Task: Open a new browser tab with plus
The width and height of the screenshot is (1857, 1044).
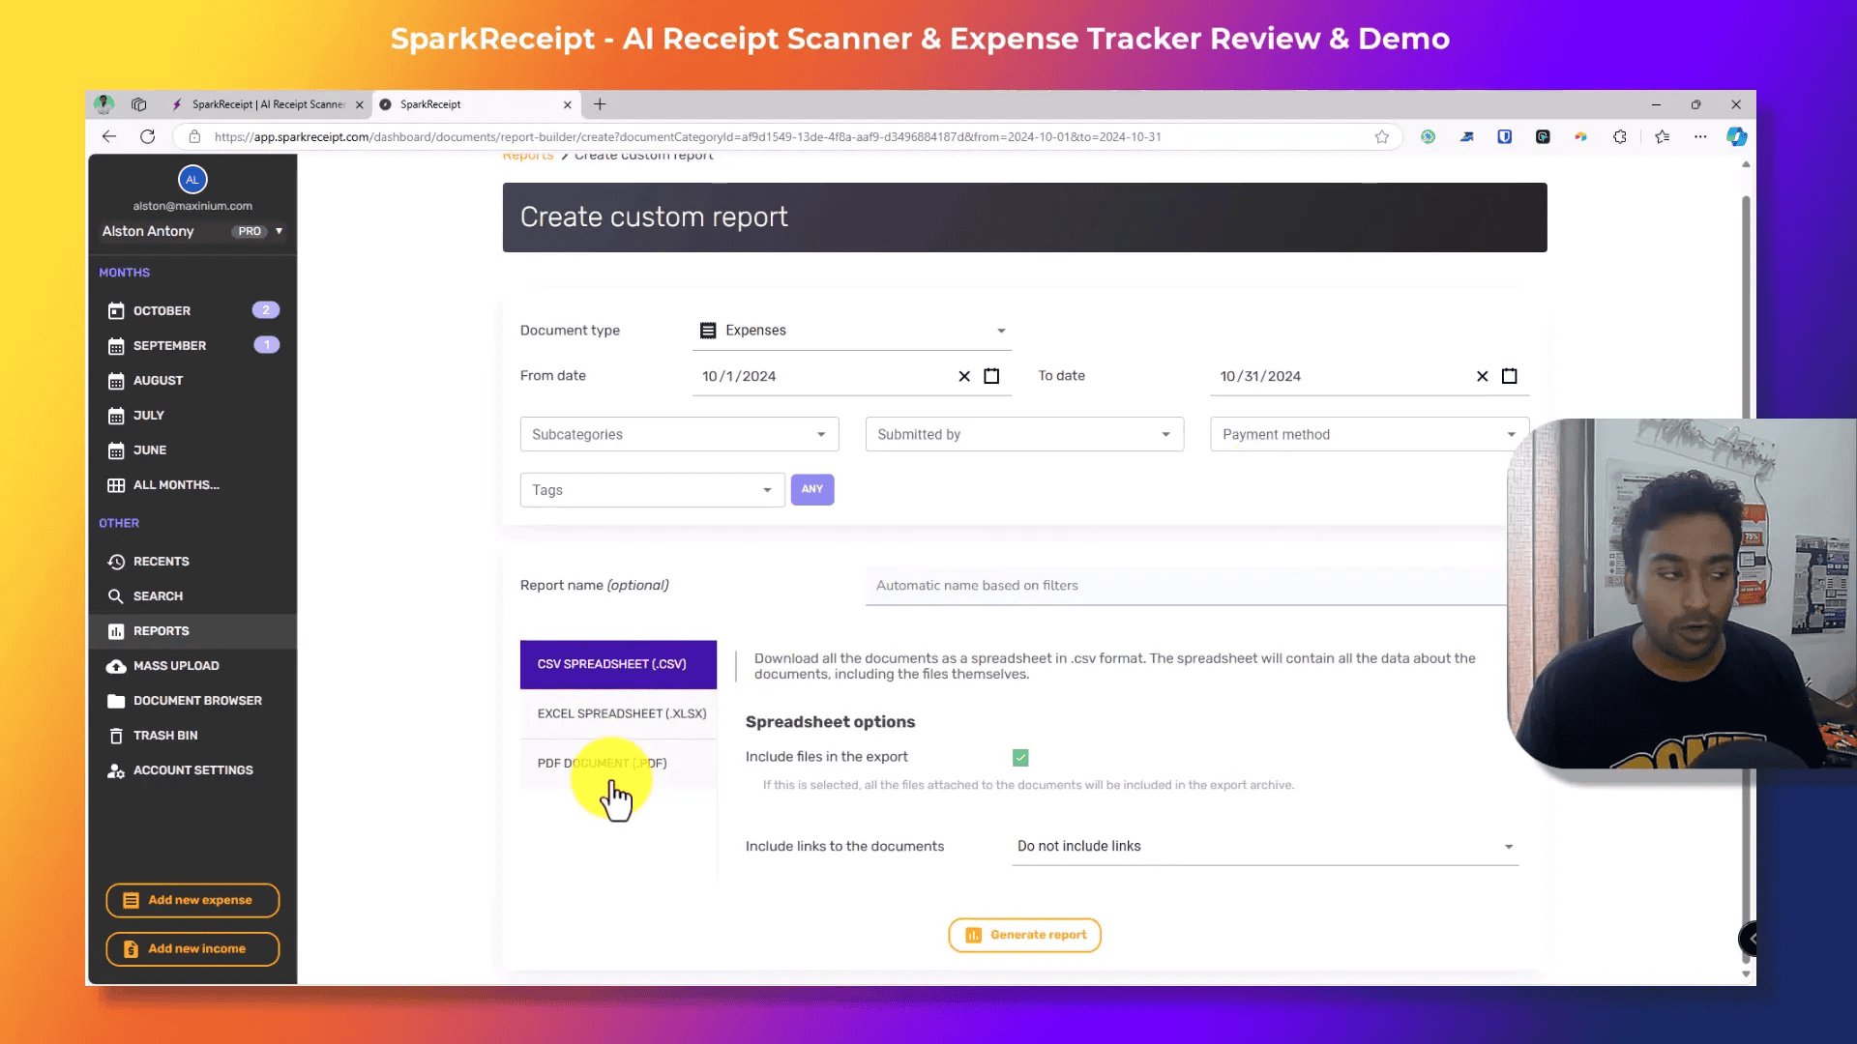Action: pyautogui.click(x=600, y=104)
